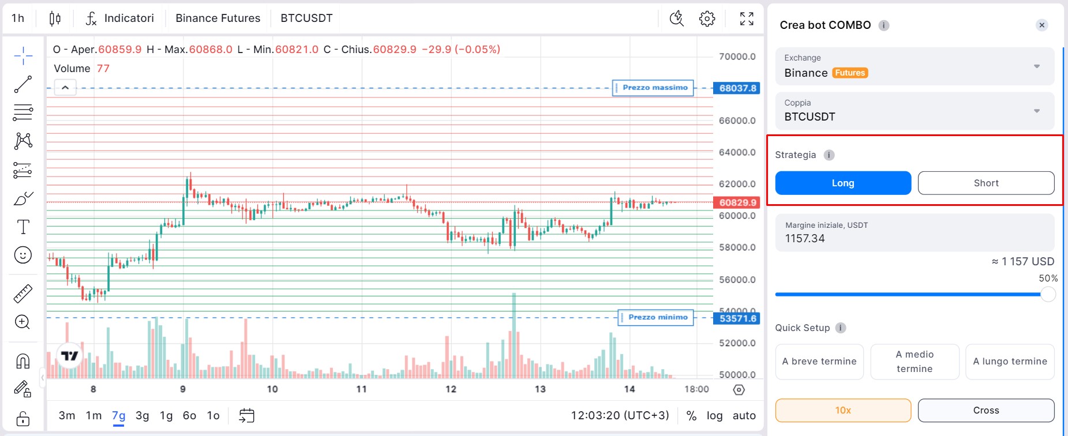Select the Long strategy
The width and height of the screenshot is (1068, 436).
click(x=842, y=183)
